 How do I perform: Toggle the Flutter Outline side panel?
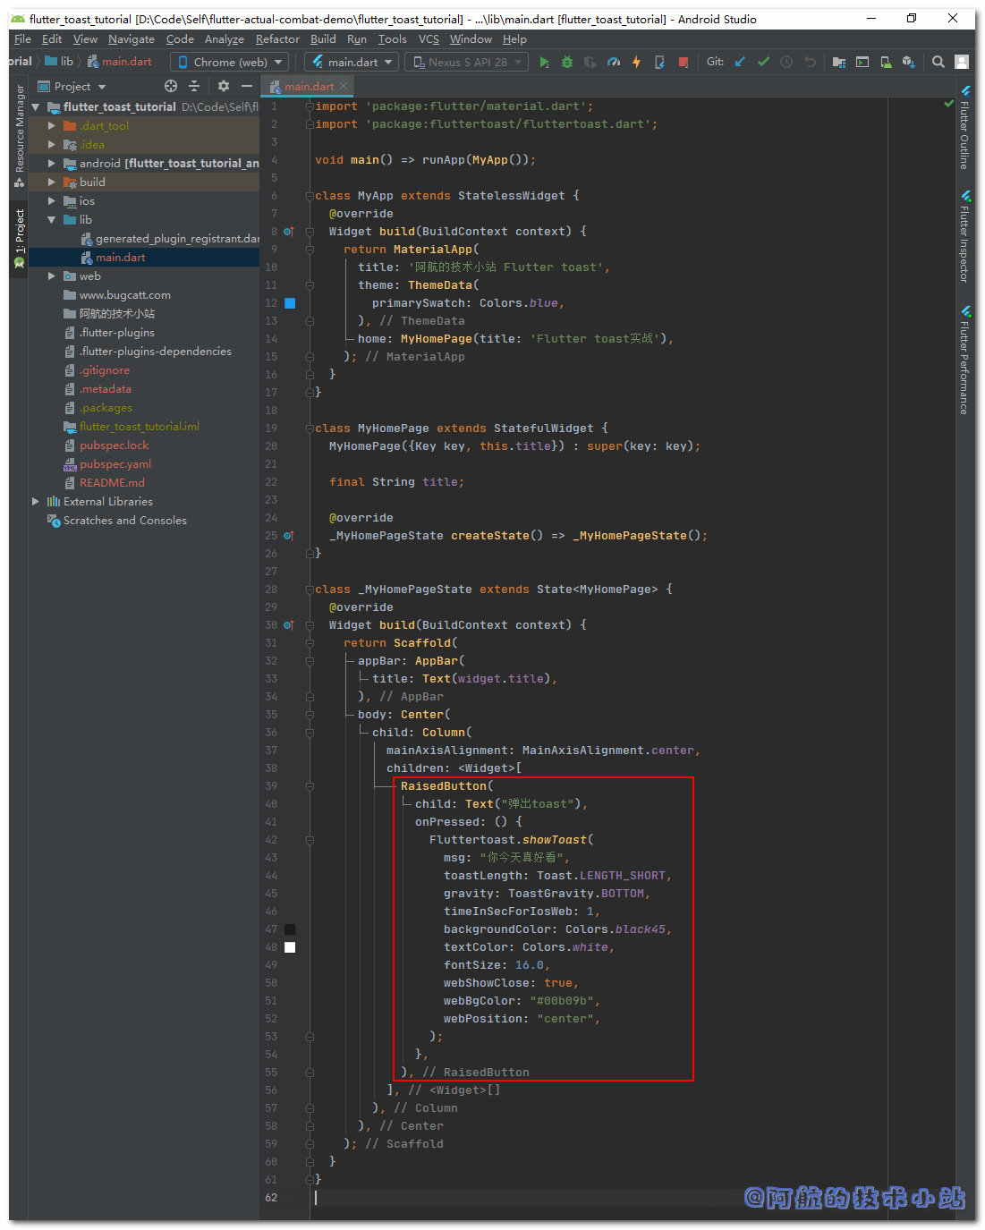[x=964, y=128]
